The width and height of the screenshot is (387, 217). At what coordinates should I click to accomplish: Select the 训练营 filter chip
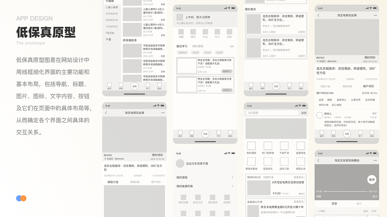click(196, 52)
